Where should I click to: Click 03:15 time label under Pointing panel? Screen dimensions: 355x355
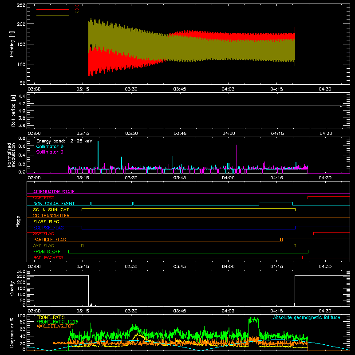[83, 89]
